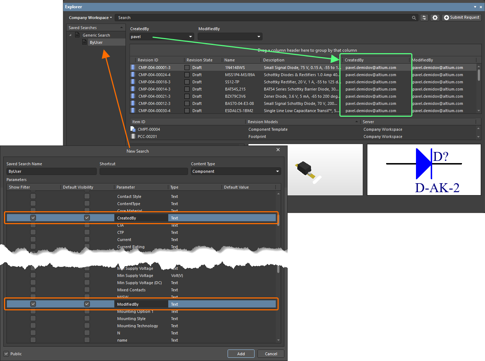Click the component icon for CMP-004-00001-3
485x361 pixels.
coord(133,68)
